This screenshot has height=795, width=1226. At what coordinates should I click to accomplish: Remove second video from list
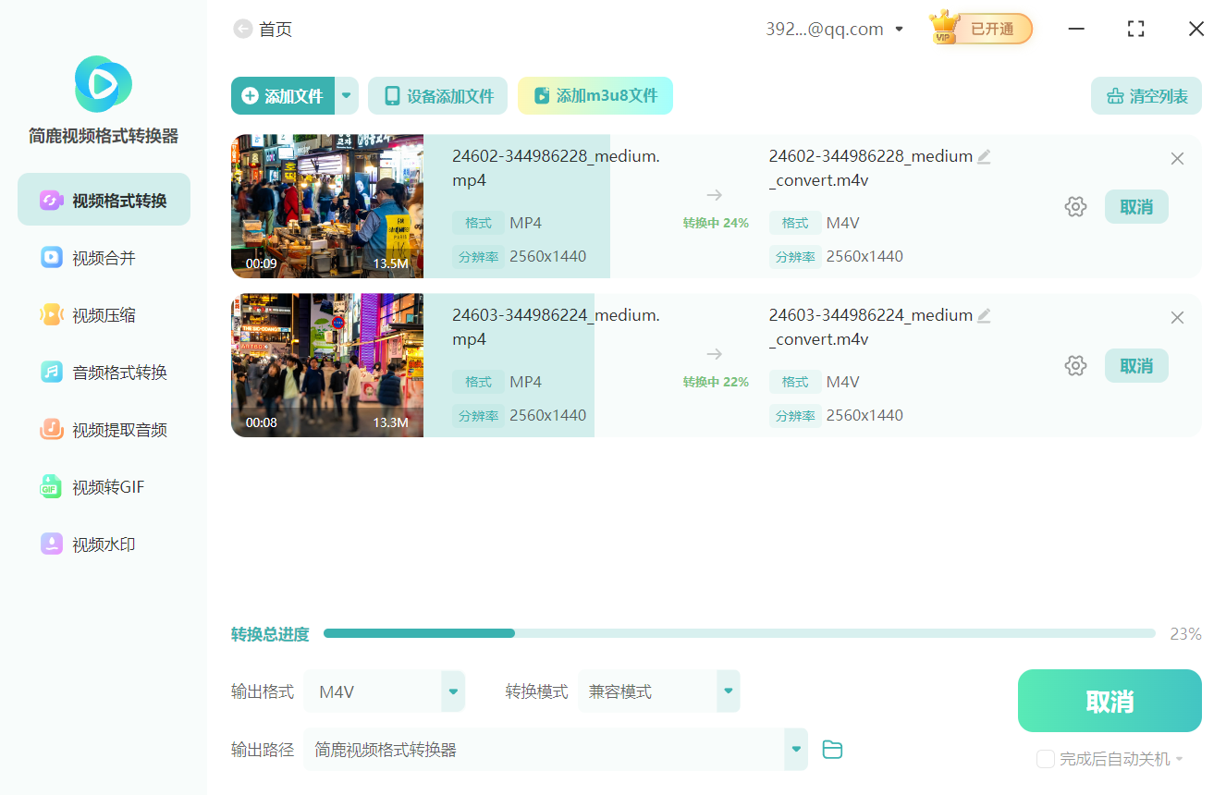click(x=1177, y=318)
